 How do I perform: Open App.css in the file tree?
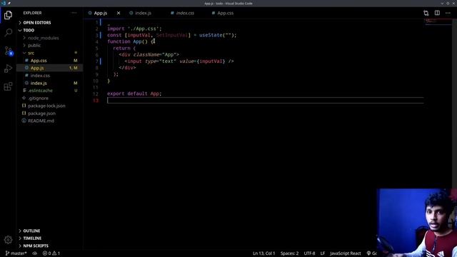pyautogui.click(x=39, y=61)
